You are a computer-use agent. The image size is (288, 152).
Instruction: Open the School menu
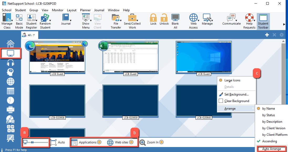[x=7, y=10]
